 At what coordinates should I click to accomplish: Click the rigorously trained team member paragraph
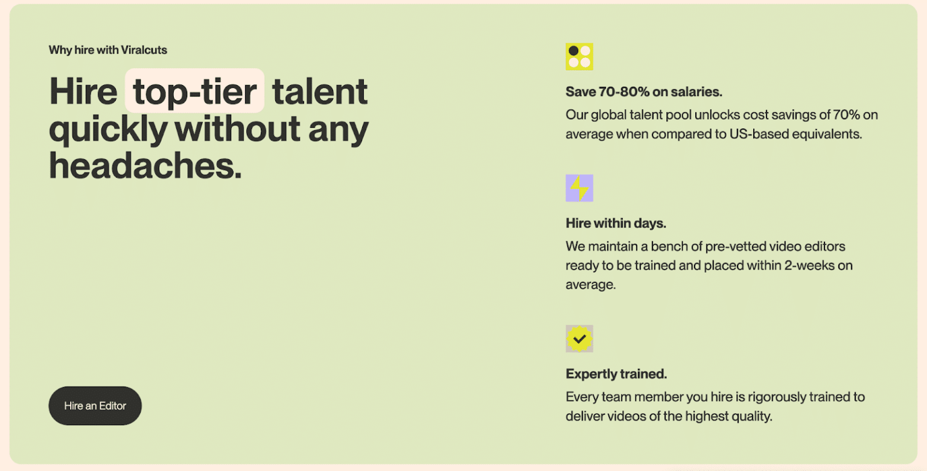715,406
